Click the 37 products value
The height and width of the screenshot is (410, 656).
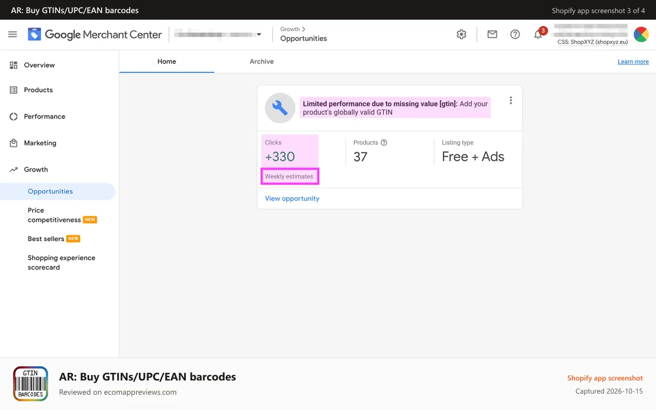(x=360, y=157)
